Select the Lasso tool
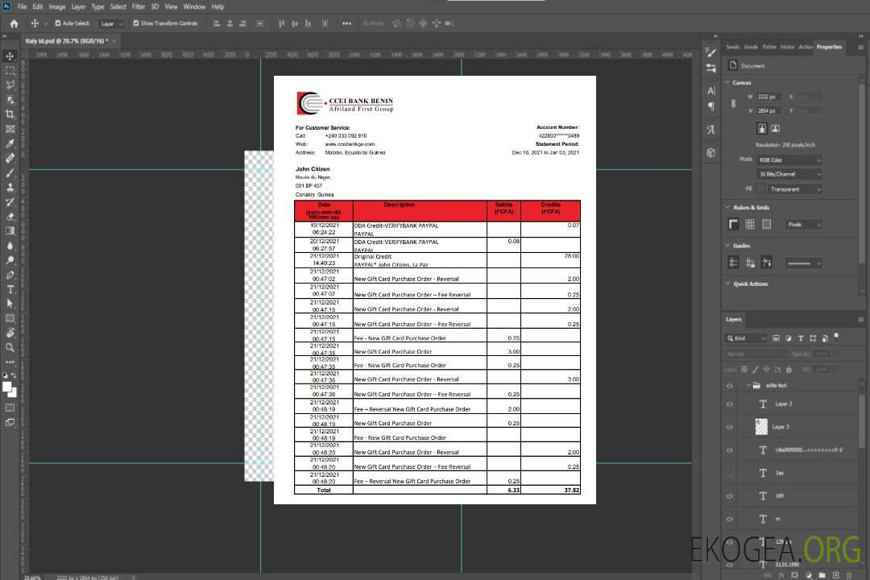Screen dimensions: 870x580 [x=10, y=85]
